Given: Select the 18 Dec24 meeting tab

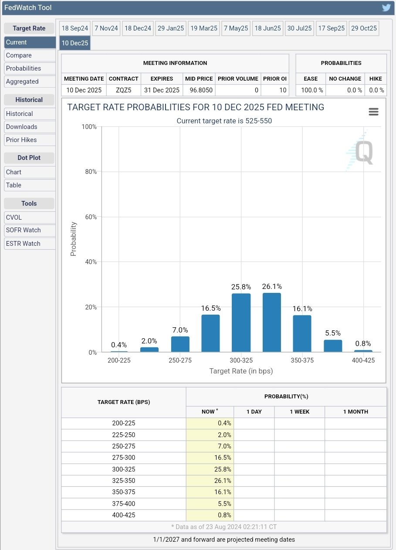Looking at the screenshot, I should click(138, 28).
